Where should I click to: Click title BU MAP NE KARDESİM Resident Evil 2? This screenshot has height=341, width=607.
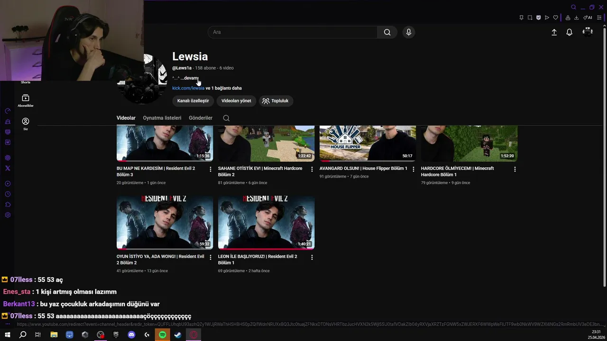[x=156, y=171]
